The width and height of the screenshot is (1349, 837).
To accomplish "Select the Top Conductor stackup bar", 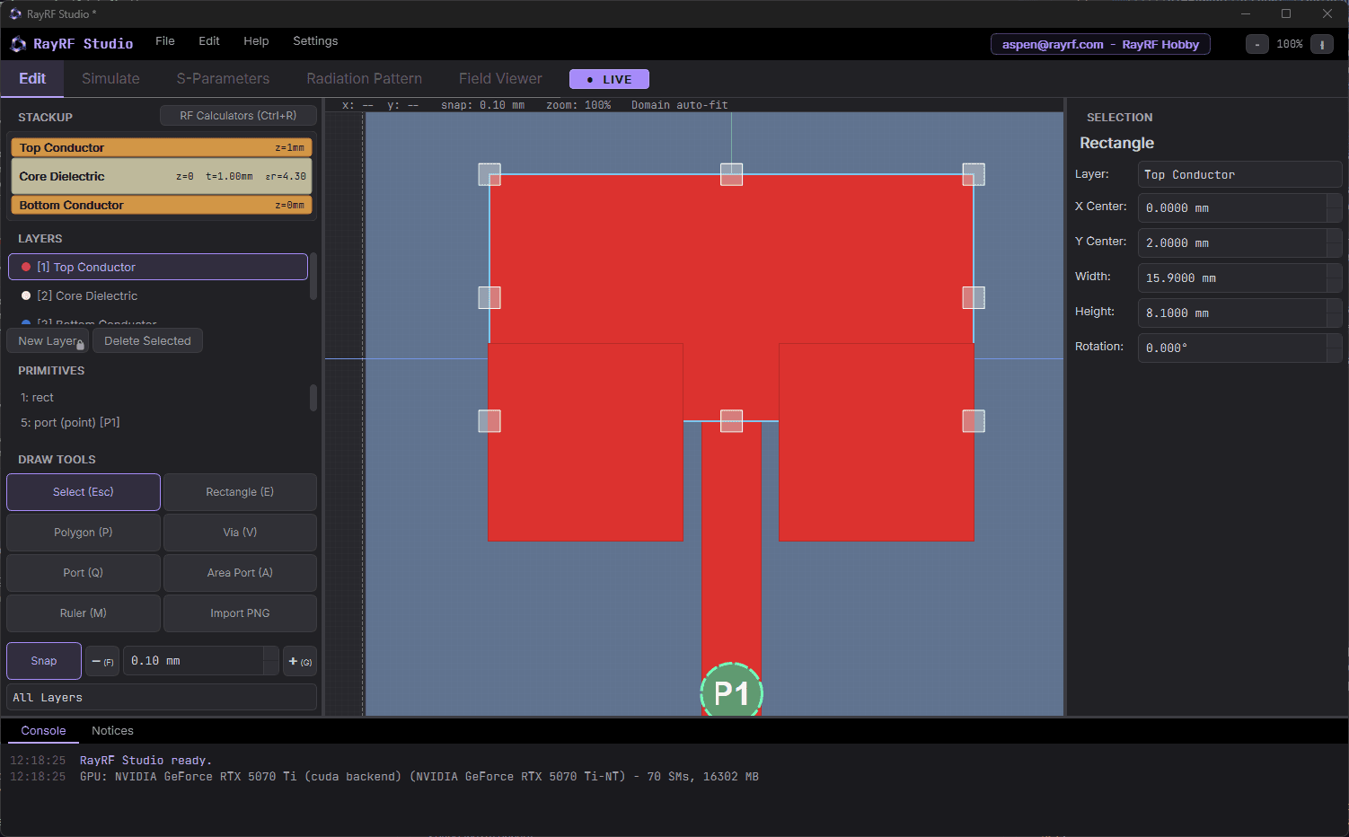I will coord(162,147).
